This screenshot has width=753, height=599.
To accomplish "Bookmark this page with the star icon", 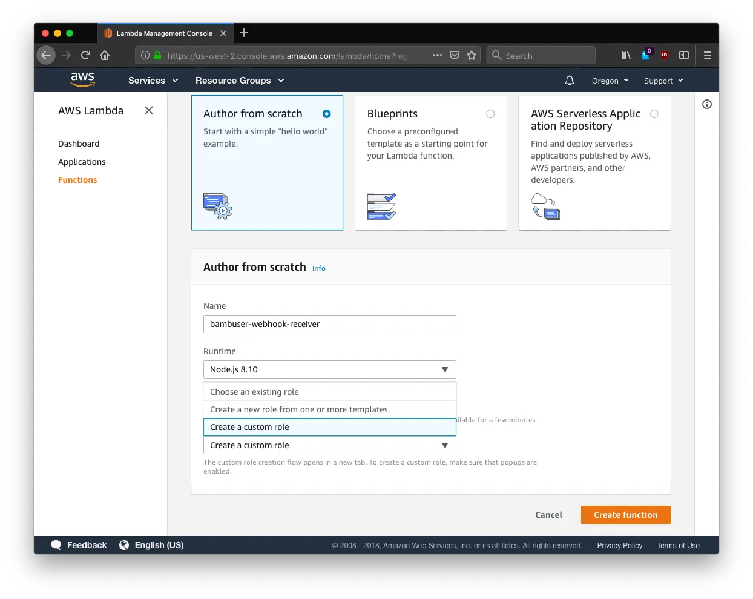I will [x=472, y=55].
